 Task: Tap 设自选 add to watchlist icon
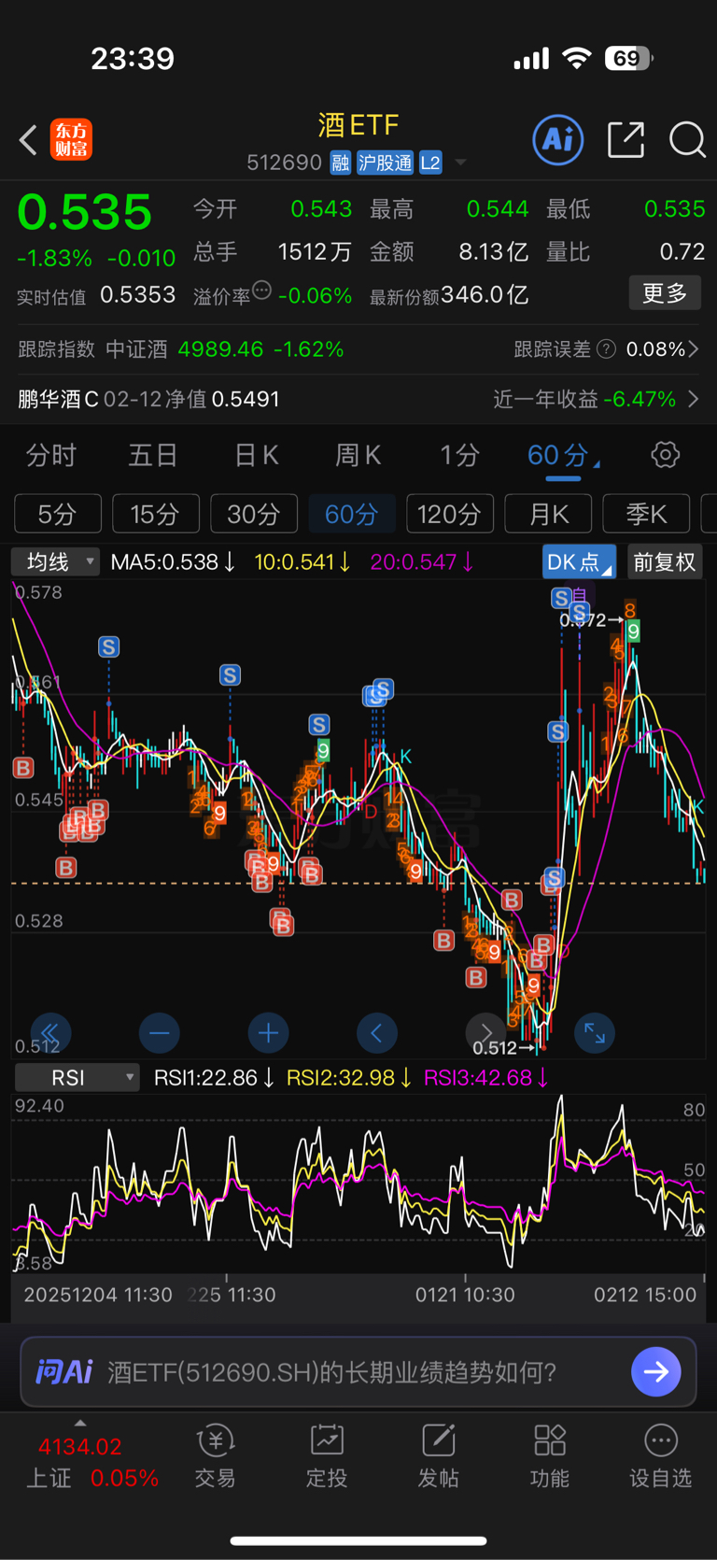pos(660,1455)
